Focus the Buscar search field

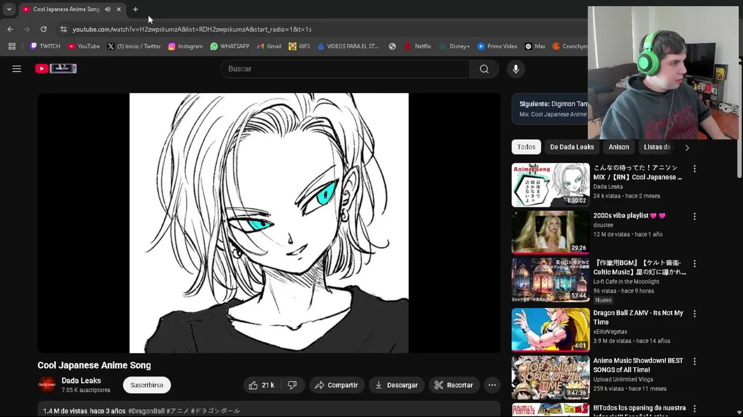point(345,69)
